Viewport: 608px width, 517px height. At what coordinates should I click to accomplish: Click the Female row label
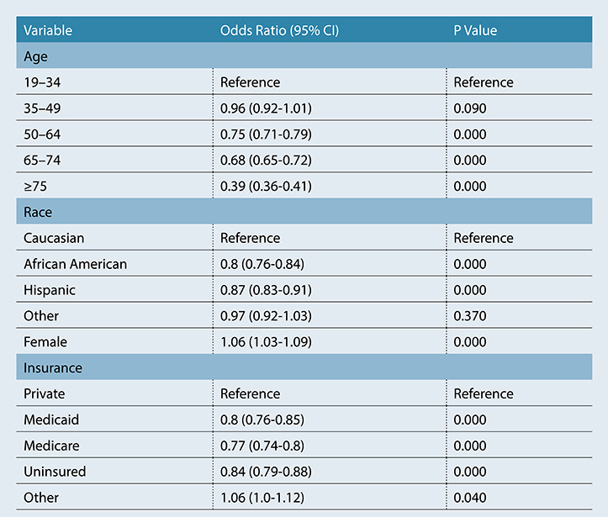coord(45,342)
